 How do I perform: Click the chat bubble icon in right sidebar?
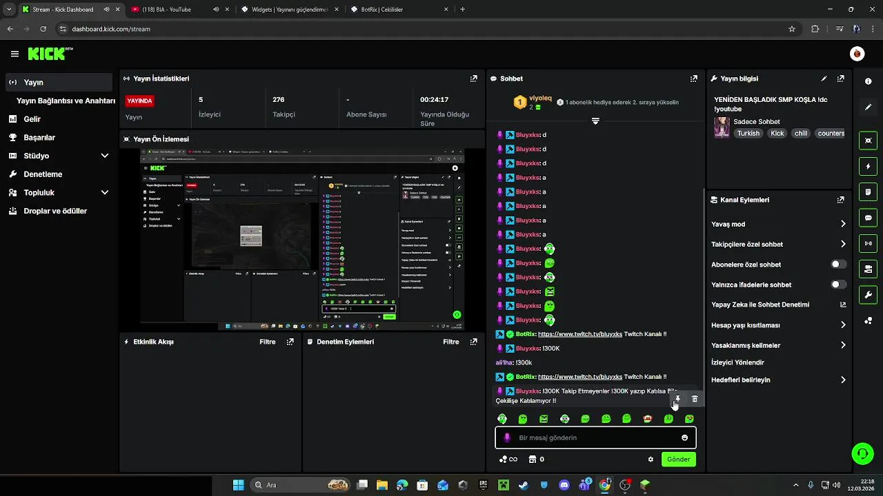coord(868,218)
